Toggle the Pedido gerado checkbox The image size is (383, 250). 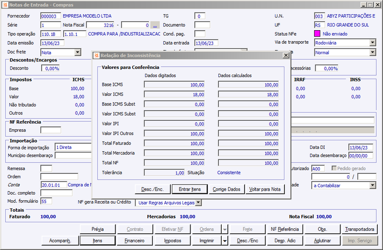coord(334,168)
